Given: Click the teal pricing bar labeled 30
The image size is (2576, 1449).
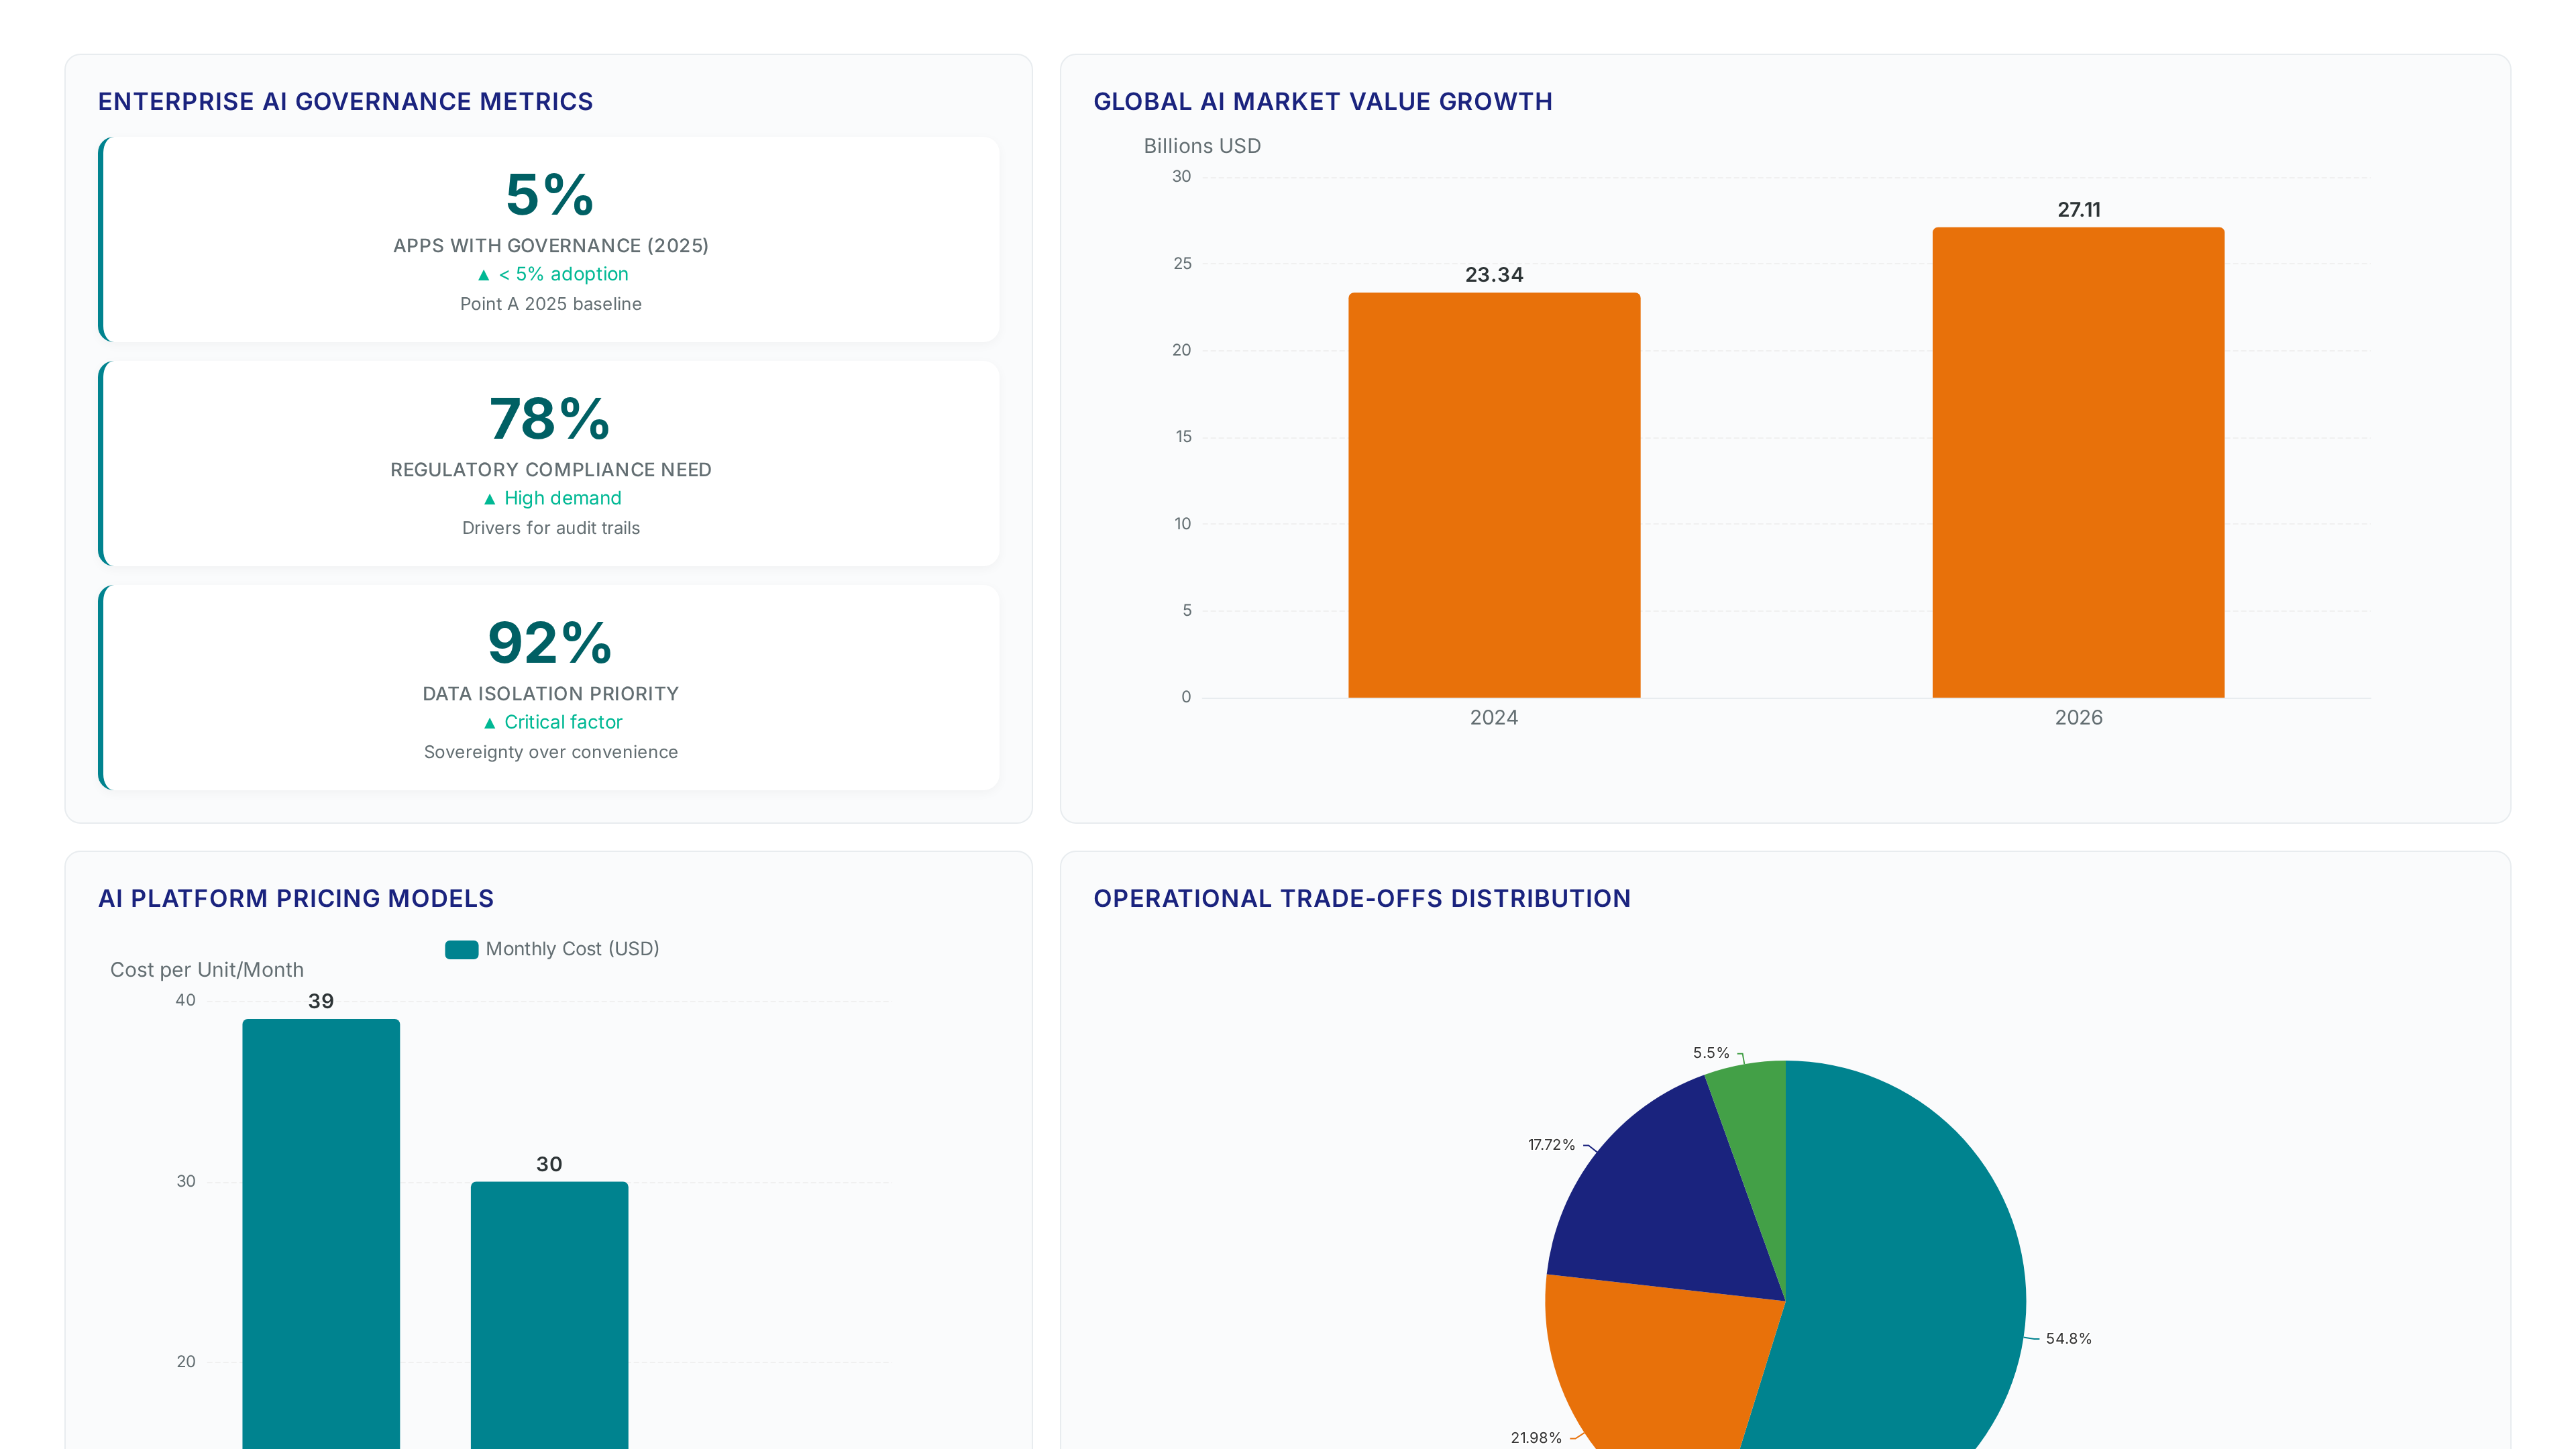Looking at the screenshot, I should pos(549,1315).
